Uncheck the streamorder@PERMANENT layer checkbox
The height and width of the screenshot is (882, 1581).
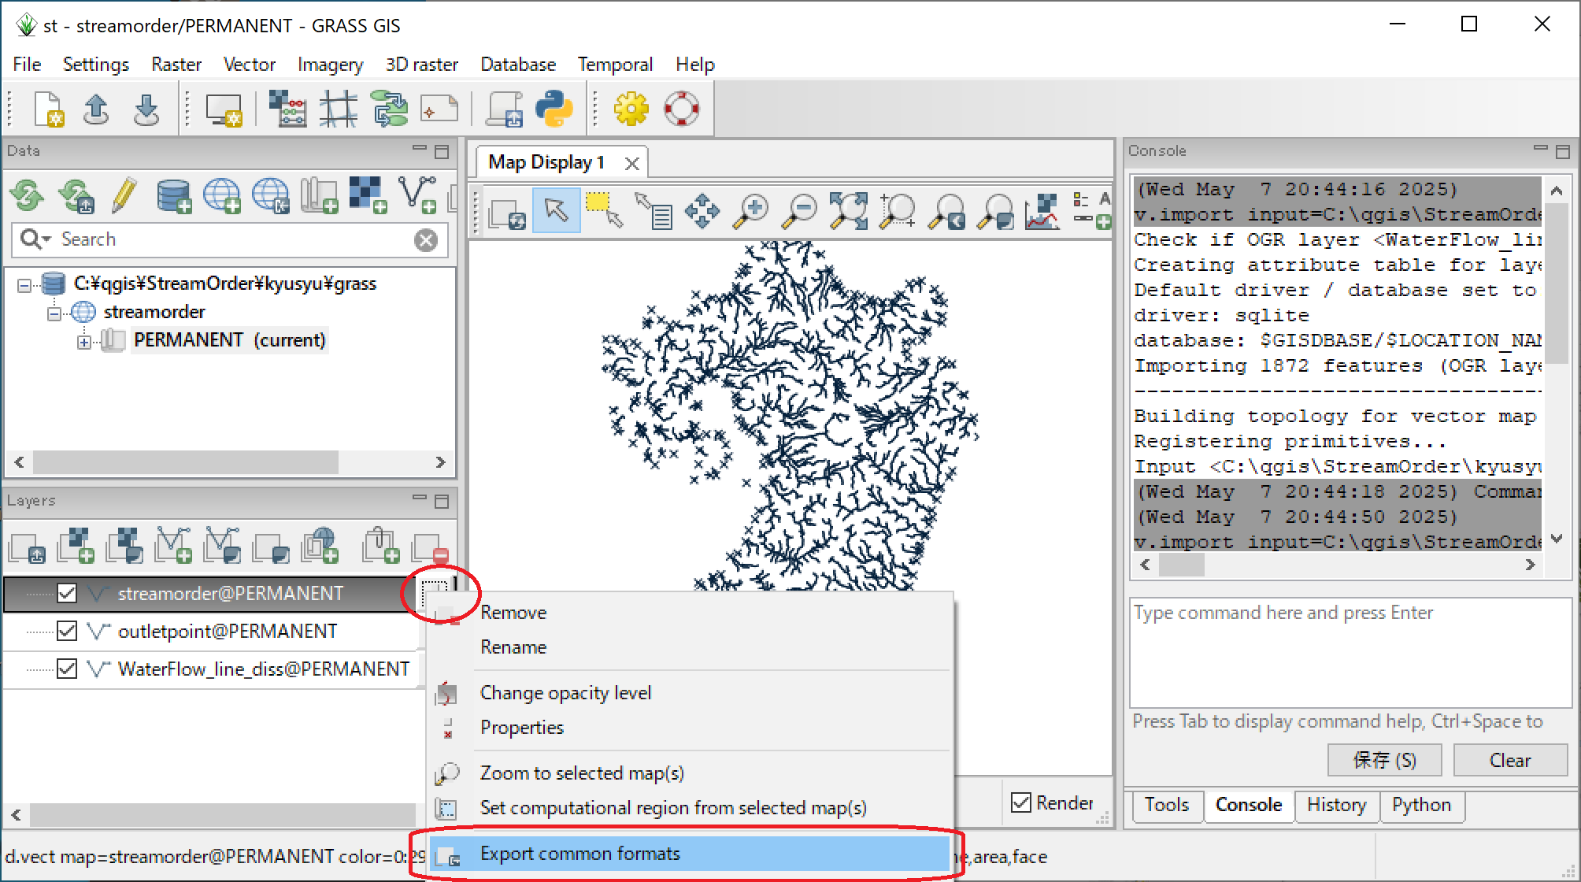[67, 593]
